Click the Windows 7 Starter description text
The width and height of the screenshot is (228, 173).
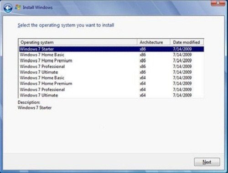tap(35, 107)
